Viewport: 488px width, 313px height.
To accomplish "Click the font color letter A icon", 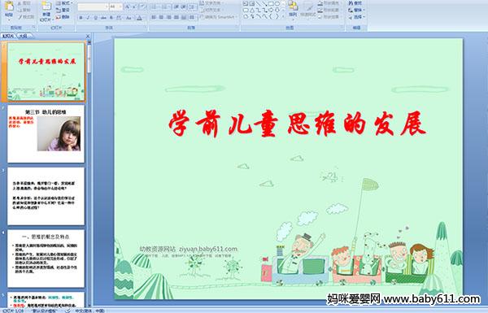I will coord(139,18).
